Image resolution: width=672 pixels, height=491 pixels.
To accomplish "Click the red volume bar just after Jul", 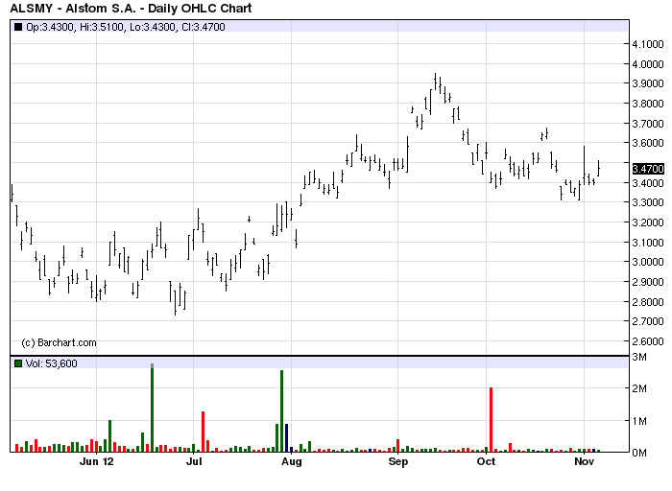I will point(204,432).
